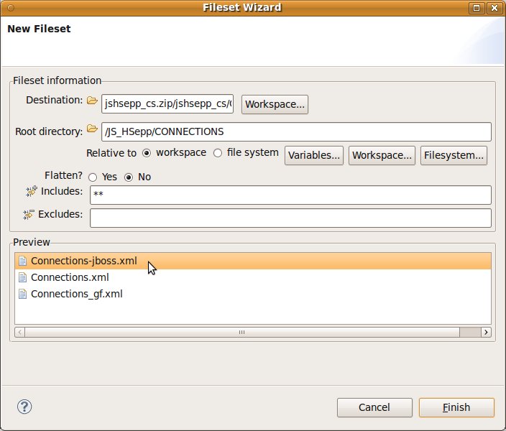Viewport: 506px width, 431px height.
Task: Click the Excludes pattern icon
Action: pyautogui.click(x=29, y=214)
